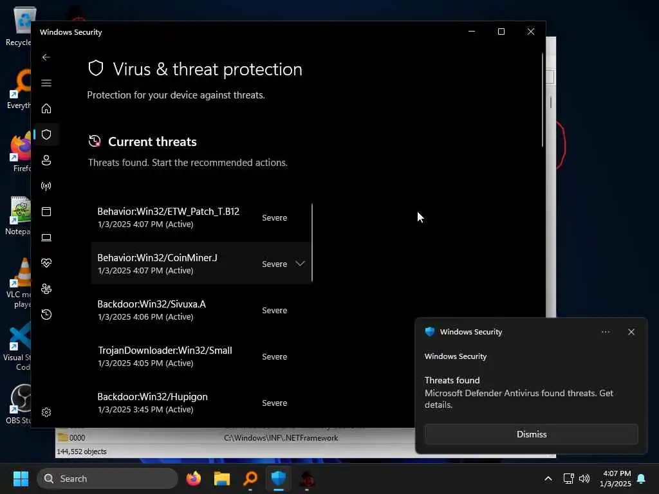Click the Visual Studio Code desktop shortcut

[x=17, y=345]
